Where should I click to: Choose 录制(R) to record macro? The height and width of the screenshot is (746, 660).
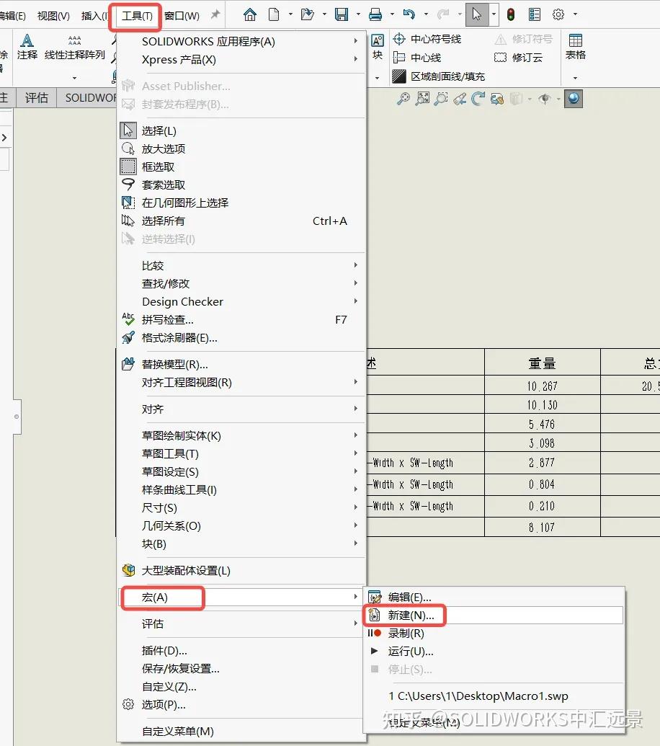click(493, 634)
